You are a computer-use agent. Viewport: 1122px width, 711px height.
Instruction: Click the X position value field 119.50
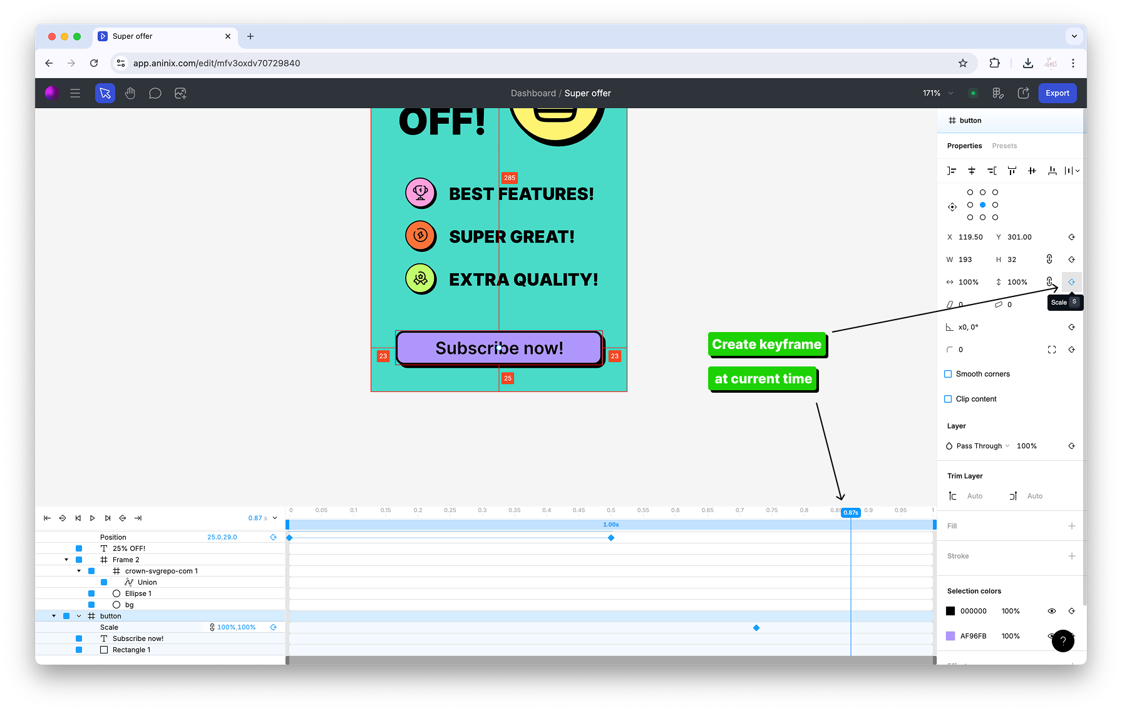pos(970,237)
